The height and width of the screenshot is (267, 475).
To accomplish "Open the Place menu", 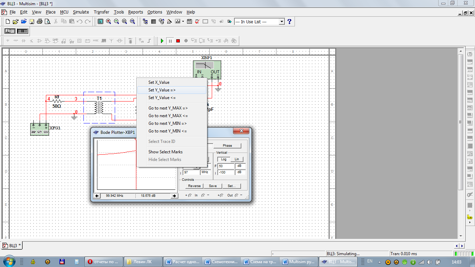I will [x=50, y=12].
